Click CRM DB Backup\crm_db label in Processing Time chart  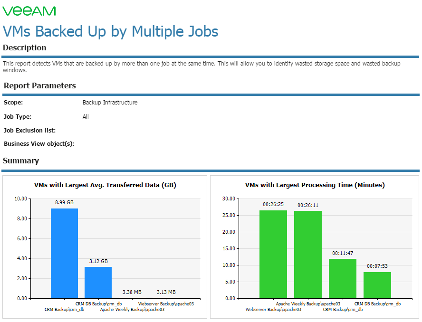pyautogui.click(x=377, y=304)
